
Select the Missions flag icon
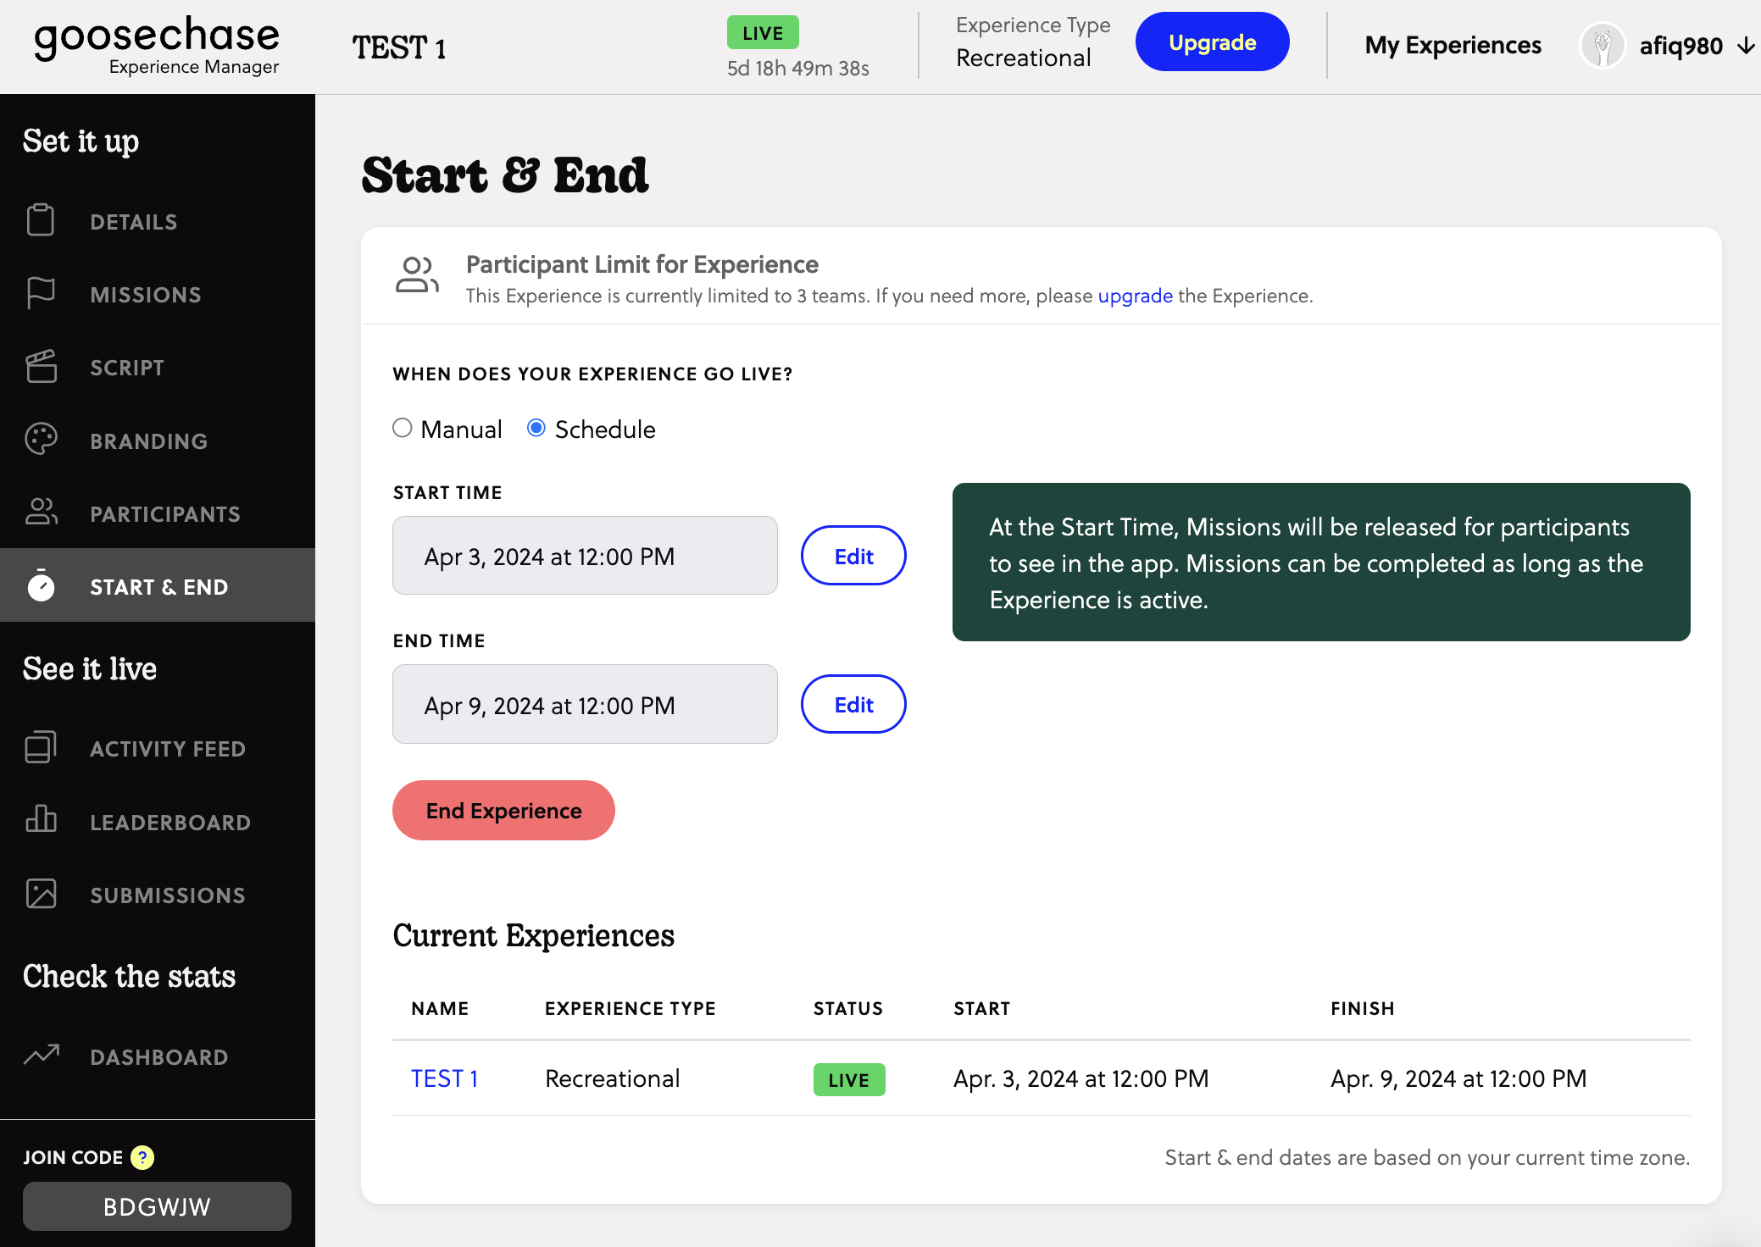[x=41, y=293]
